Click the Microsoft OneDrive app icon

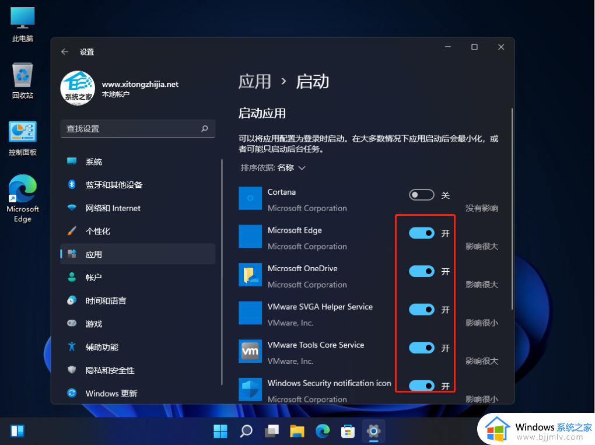[x=250, y=275]
